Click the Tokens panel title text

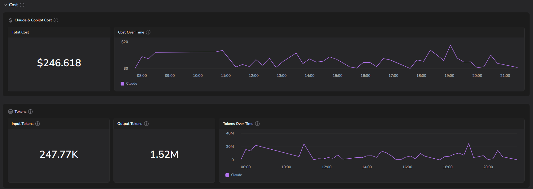tap(20, 112)
